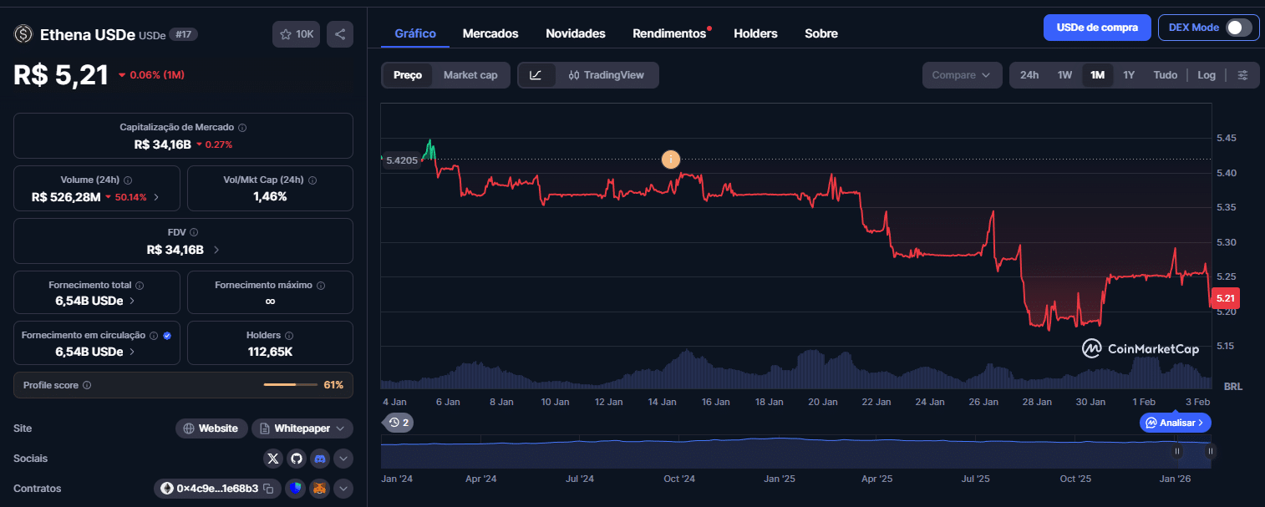Screen dimensions: 1265x507
Task: Toggle Log scale on the chart
Action: 1206,75
